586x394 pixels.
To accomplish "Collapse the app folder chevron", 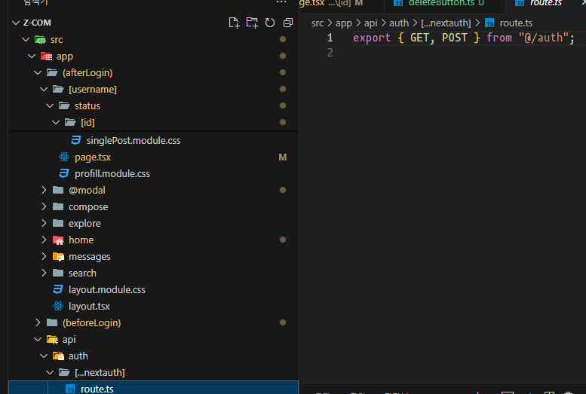I will pos(32,56).
